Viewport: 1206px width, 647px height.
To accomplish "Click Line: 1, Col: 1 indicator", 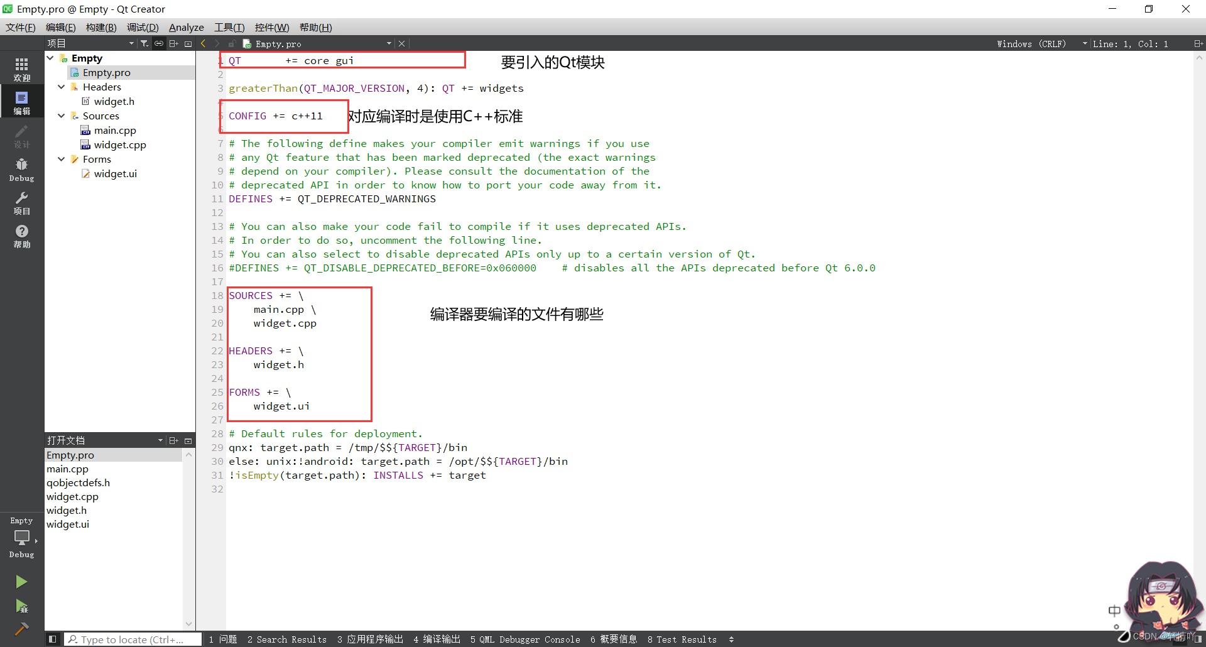I will click(x=1131, y=43).
